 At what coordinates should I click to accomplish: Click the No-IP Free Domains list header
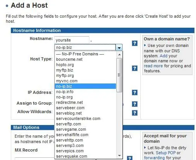pos(85,54)
